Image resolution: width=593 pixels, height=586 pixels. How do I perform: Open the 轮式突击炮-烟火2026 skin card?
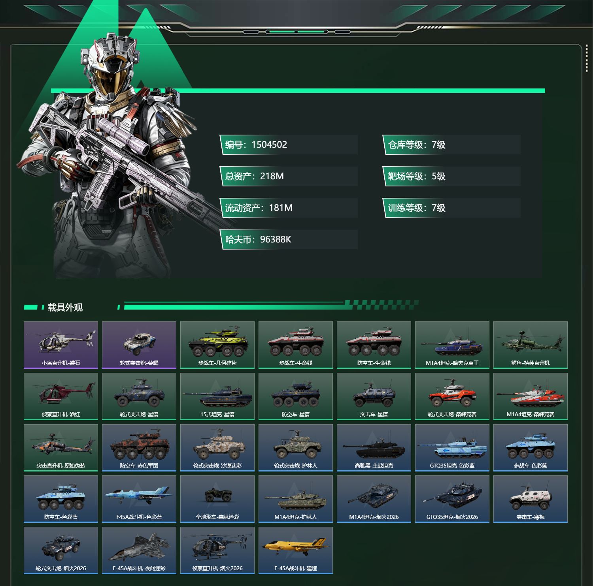pyautogui.click(x=61, y=550)
